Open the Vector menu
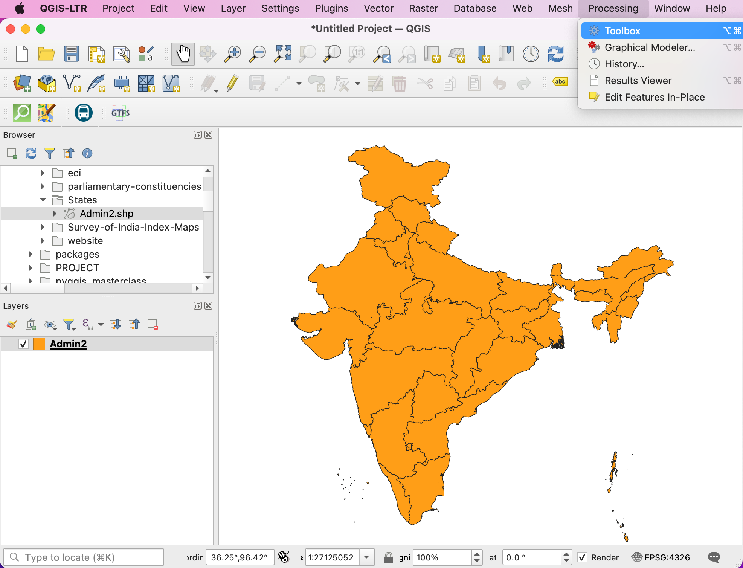Image resolution: width=743 pixels, height=568 pixels. coord(378,8)
